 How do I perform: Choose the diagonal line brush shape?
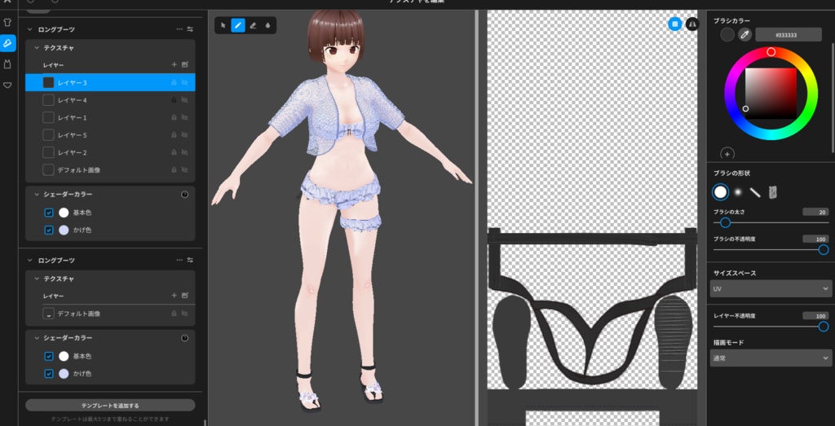[754, 192]
